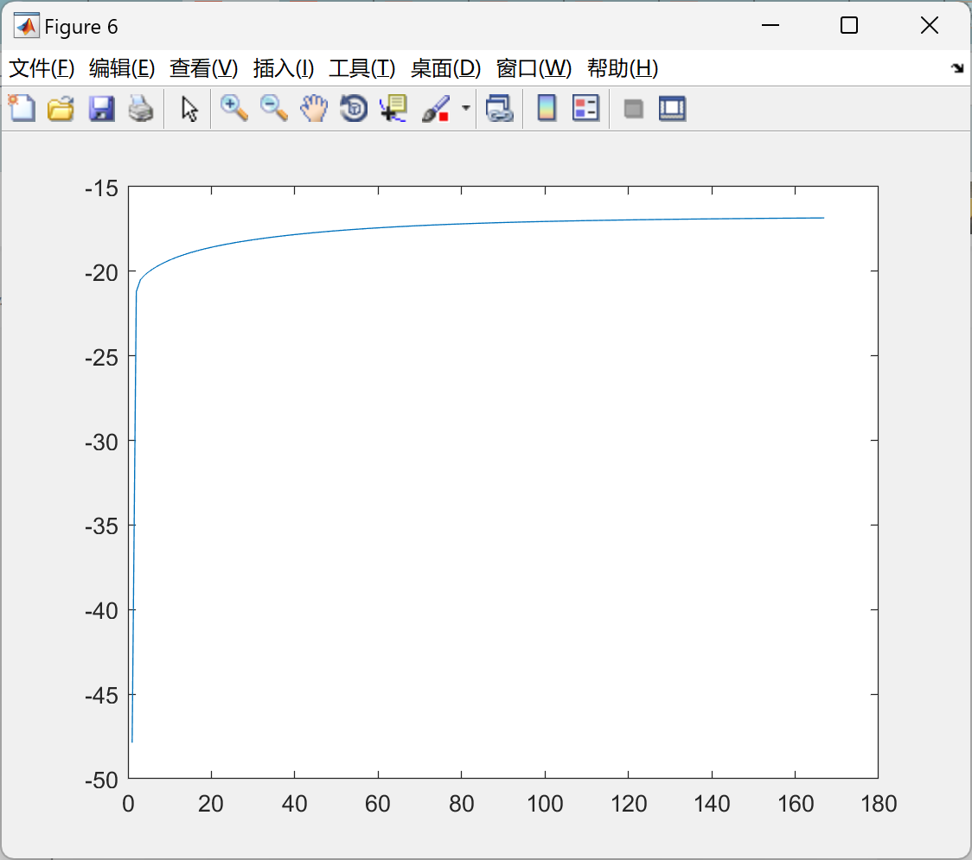The width and height of the screenshot is (972, 860).
Task: Activate the Data Cursor tool
Action: pos(393,108)
